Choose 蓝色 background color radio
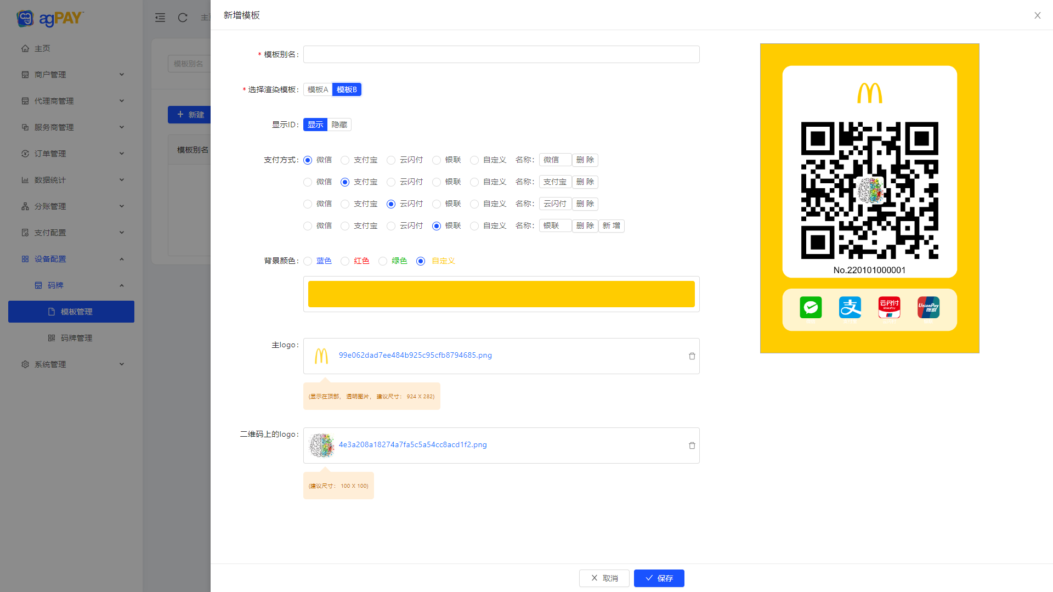The height and width of the screenshot is (592, 1053). coord(308,261)
